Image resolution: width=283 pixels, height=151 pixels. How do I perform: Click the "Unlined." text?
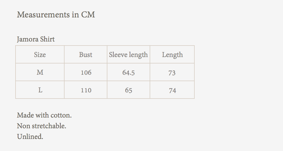(x=30, y=137)
